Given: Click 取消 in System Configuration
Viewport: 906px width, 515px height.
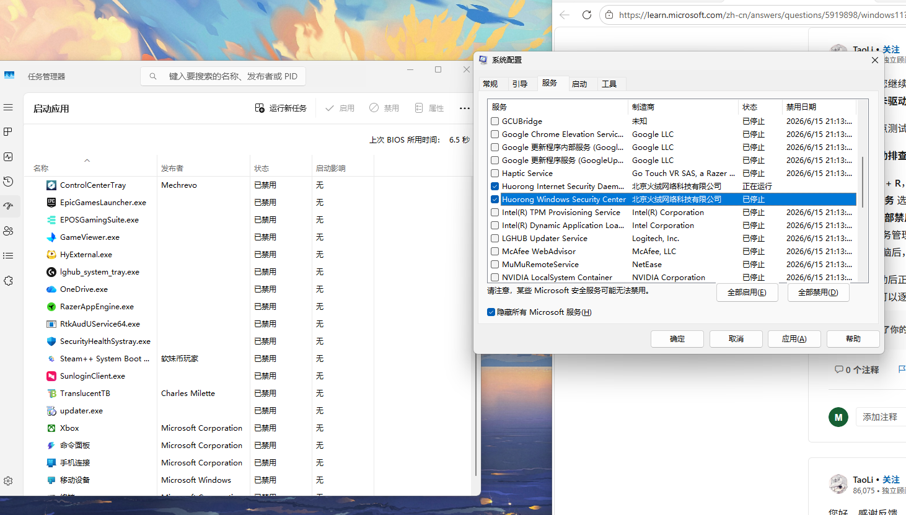Looking at the screenshot, I should (736, 339).
